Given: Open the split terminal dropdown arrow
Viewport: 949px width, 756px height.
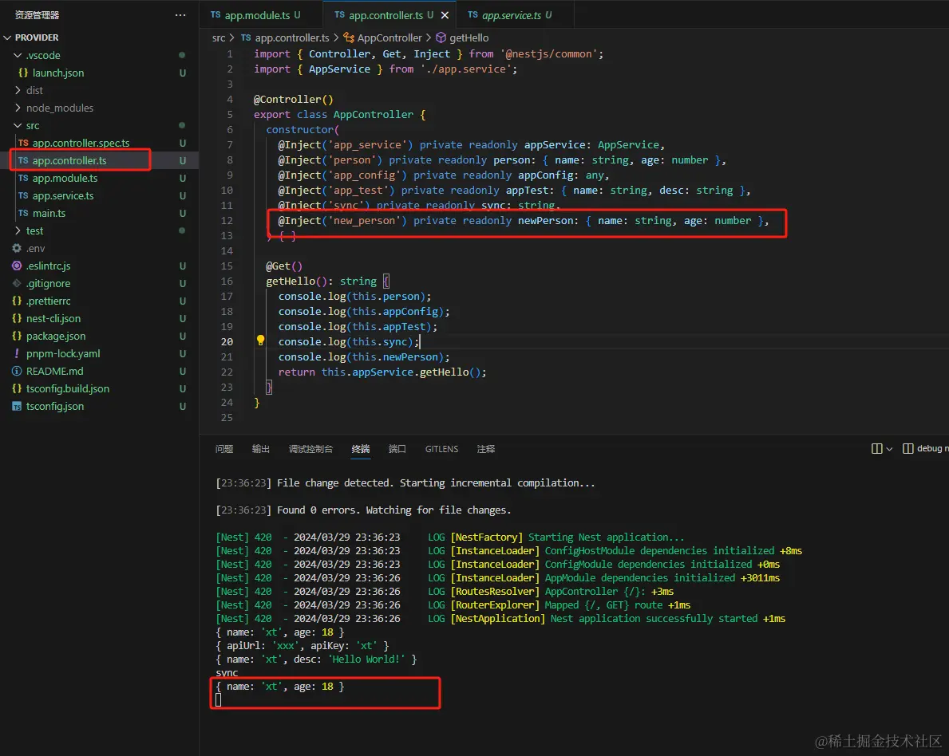Looking at the screenshot, I should [x=889, y=449].
